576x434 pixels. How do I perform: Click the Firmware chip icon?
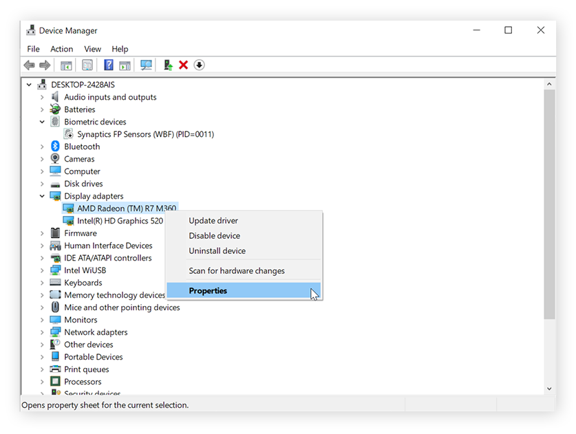point(55,232)
